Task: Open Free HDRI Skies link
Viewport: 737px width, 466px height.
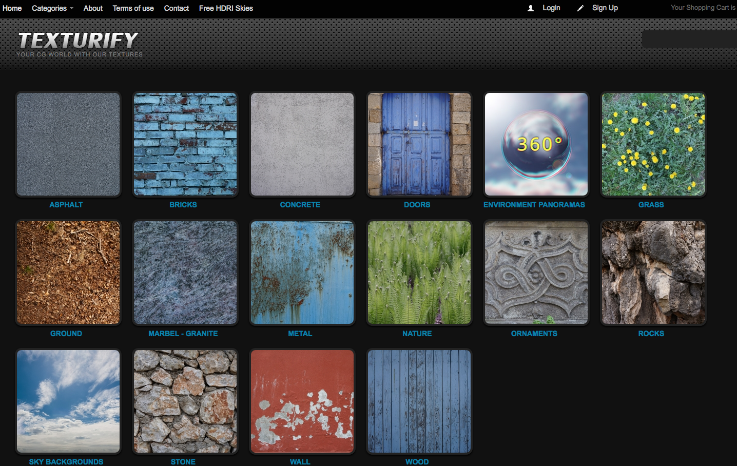Action: [226, 8]
